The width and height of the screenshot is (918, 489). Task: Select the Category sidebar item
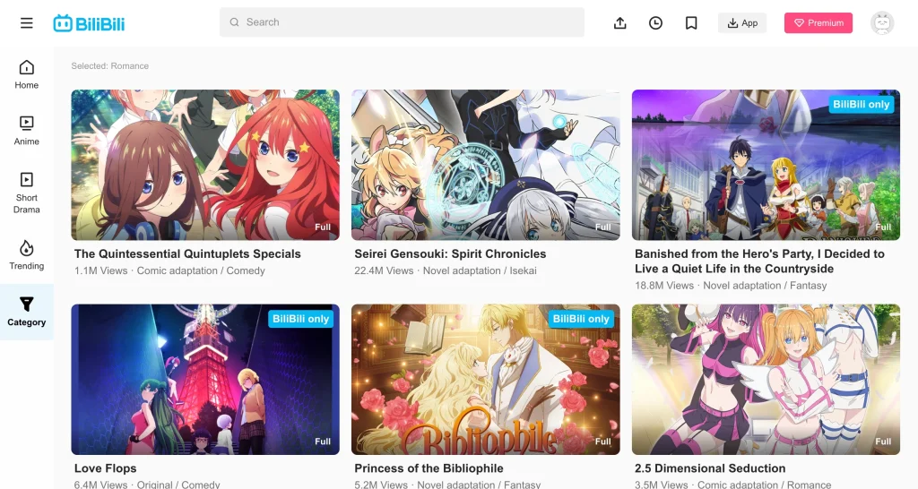(x=26, y=312)
